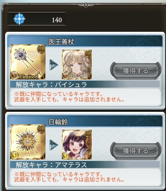Click 獲得する button for 医王善杖
Screen dimensions: 166x191
click(136, 71)
